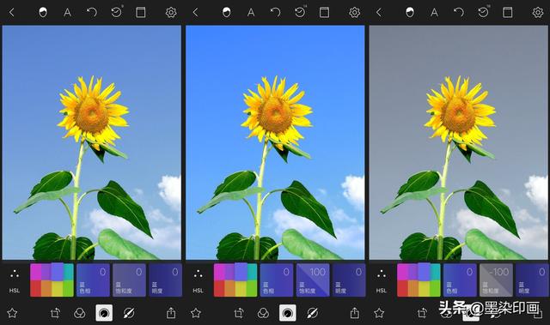
Task: Select the 蓝 色相 hue tile on saturation 0 screen
Action: tap(93, 280)
